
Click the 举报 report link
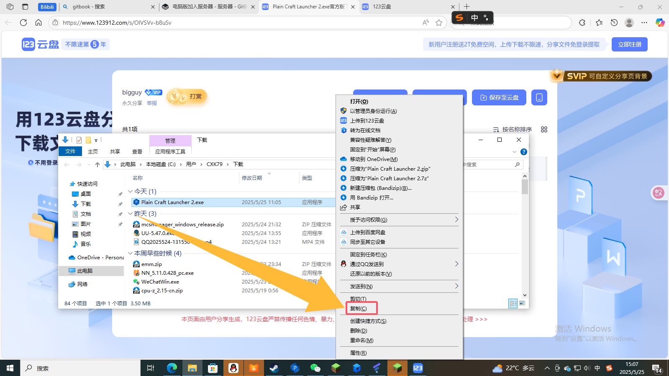(152, 103)
